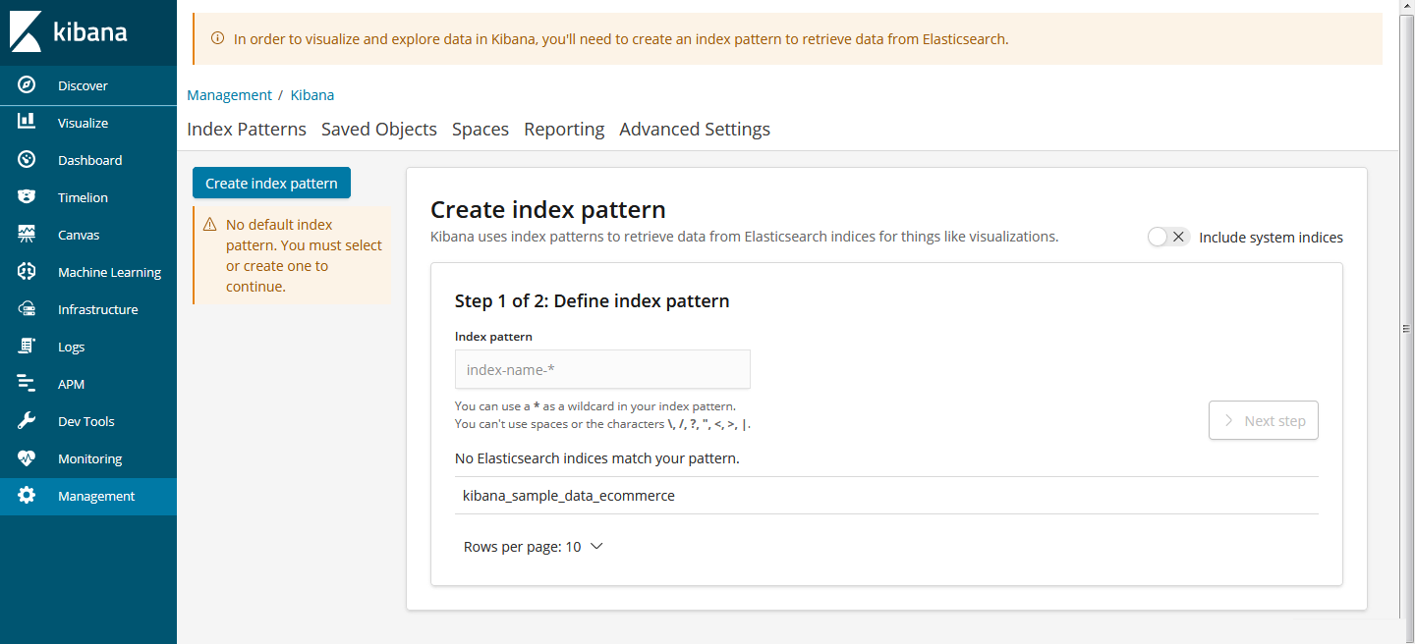Click No Elasticsearch indices match your pattern message
The image size is (1415, 644).
pyautogui.click(x=597, y=458)
